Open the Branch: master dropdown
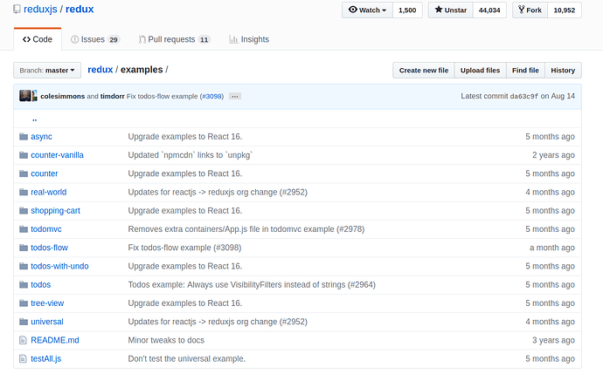Screen dimensions: 603x374 47,70
